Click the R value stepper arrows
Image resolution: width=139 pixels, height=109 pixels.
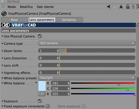[x=68, y=83]
